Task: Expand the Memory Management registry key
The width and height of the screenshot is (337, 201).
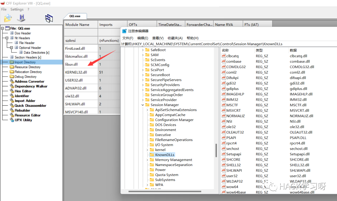Action: coord(147,160)
